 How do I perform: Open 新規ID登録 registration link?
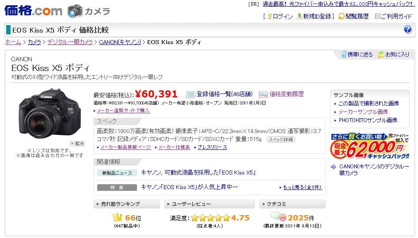[314, 16]
